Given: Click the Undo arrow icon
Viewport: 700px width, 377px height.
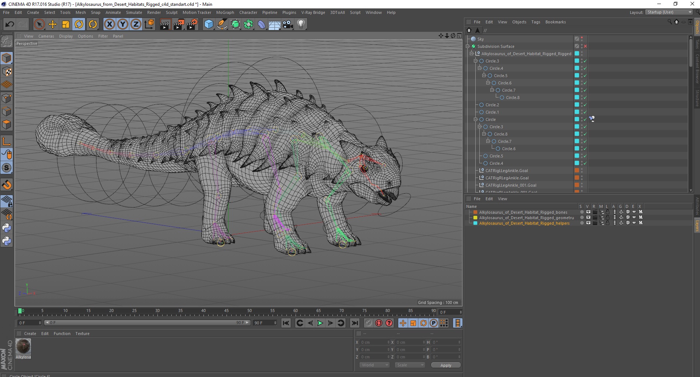Looking at the screenshot, I should click(9, 24).
